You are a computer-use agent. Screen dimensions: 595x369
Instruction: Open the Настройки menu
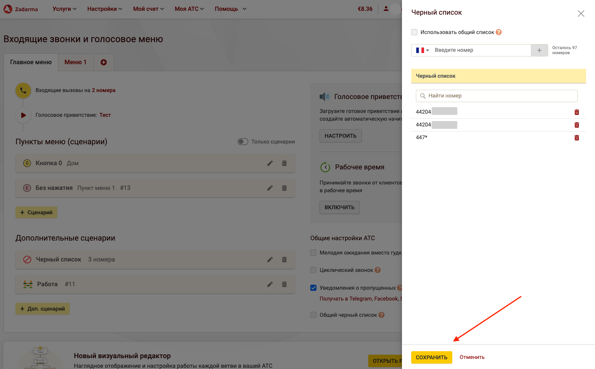pyautogui.click(x=105, y=9)
